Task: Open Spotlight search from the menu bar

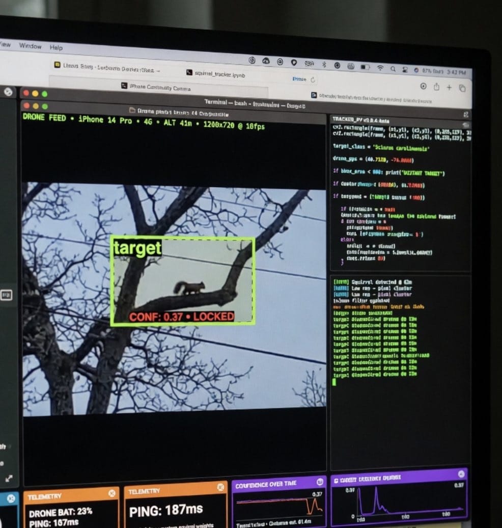Action: tap(393, 69)
